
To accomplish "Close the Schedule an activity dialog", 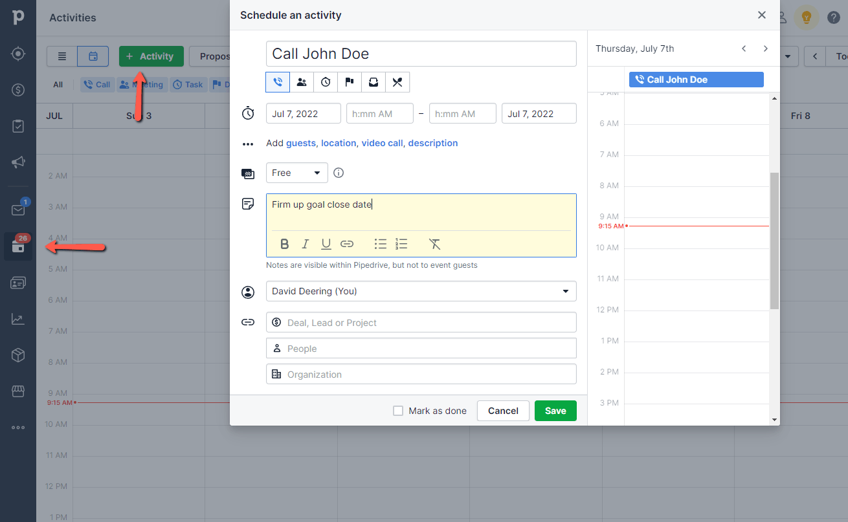I will pos(762,15).
